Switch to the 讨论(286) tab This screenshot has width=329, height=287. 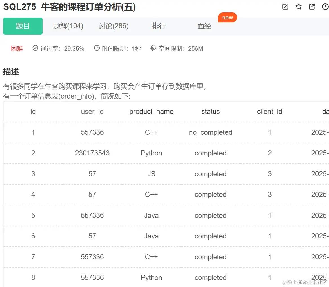click(x=114, y=26)
